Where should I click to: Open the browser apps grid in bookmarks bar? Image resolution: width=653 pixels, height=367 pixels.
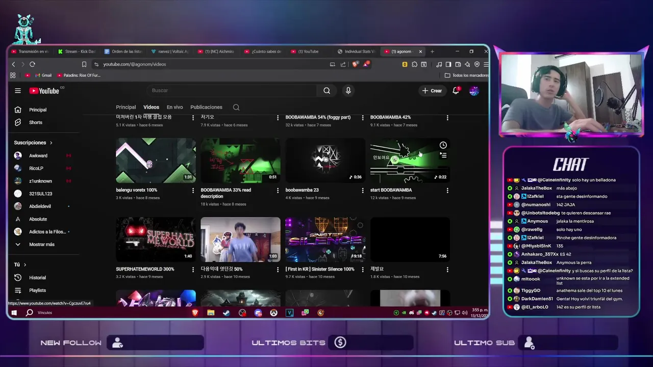tap(13, 75)
